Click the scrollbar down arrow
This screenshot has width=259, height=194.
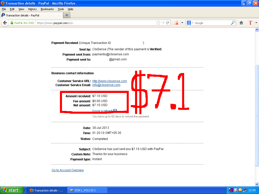coord(257,184)
